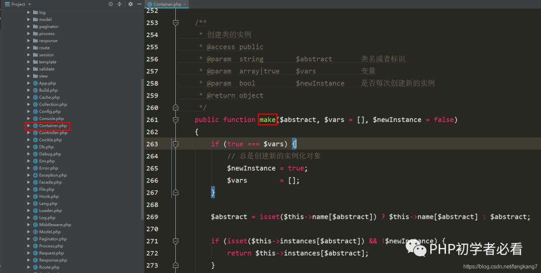This screenshot has height=273, width=541.
Task: Expand the paginator folder
Action: [x=29, y=26]
